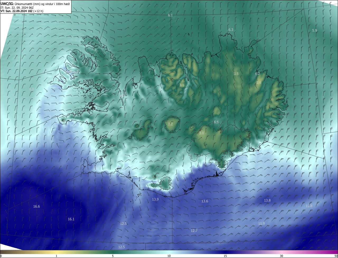Click the color scale tick label 0

pyautogui.click(x=1, y=256)
